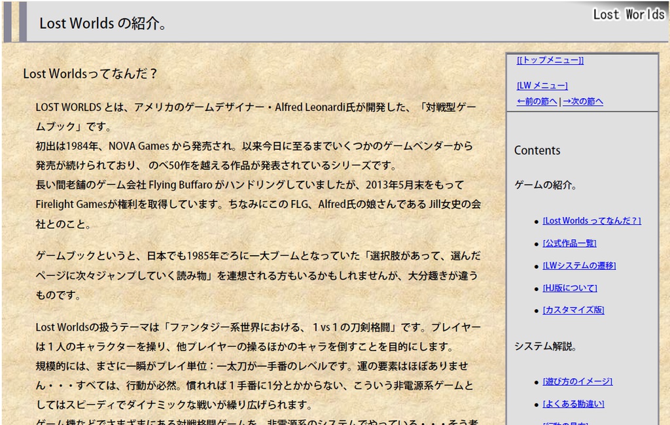This screenshot has width=670, height=425.
Task: Click the システム解説。 sidebar section label
Action: (546, 347)
